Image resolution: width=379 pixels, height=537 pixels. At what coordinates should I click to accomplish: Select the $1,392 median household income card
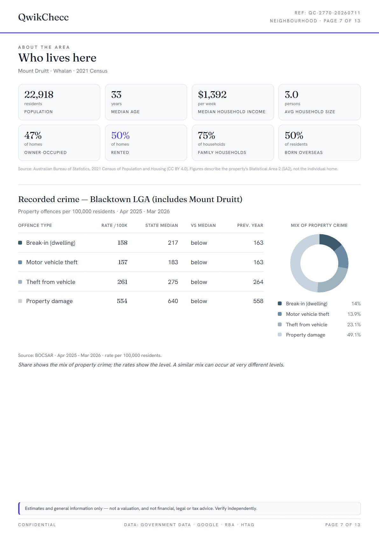tap(233, 102)
